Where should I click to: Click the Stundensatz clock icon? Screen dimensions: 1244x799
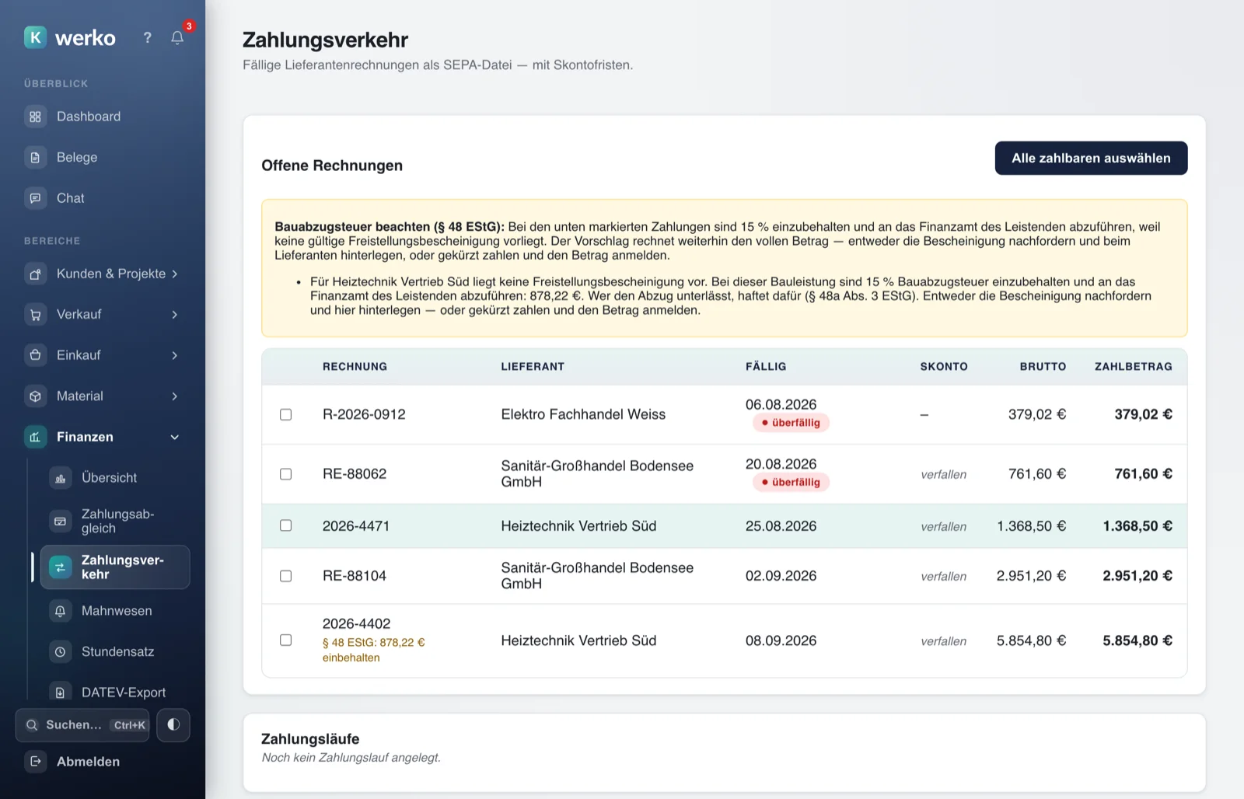pyautogui.click(x=60, y=651)
